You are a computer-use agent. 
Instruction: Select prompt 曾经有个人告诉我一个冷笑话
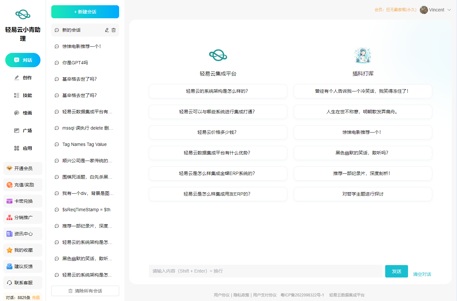363,91
